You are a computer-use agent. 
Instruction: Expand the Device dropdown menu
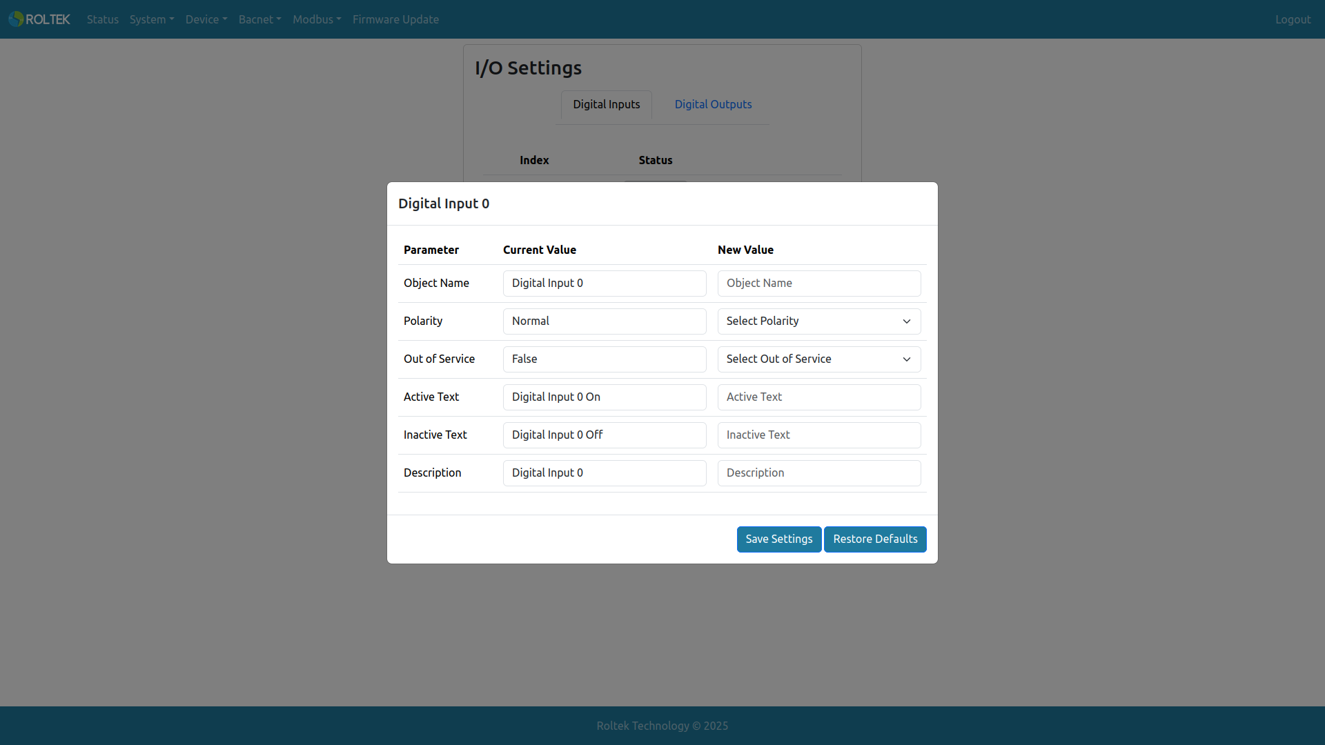pos(206,19)
